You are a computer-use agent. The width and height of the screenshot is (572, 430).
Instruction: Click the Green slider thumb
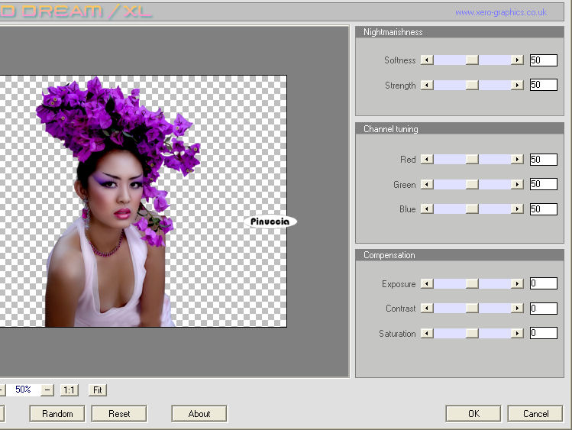point(472,184)
